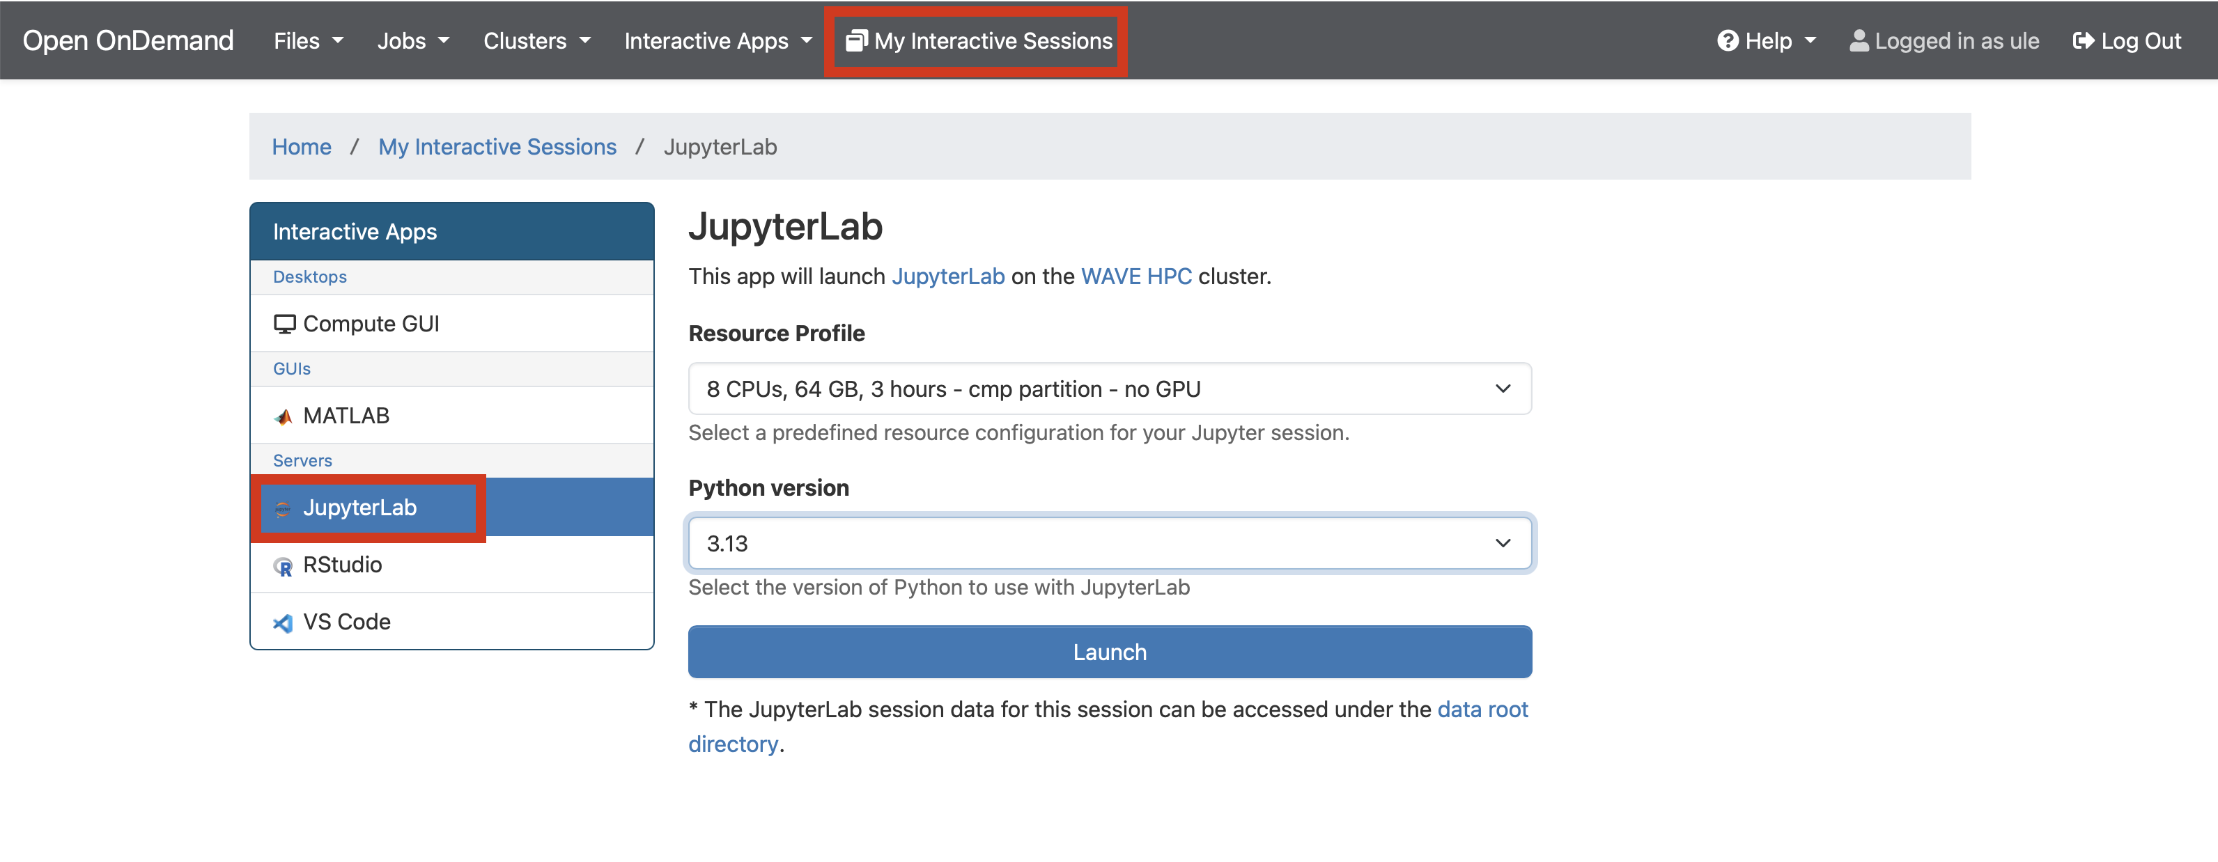Click the Jobs menu caret
This screenshot has height=862, width=2218.
pyautogui.click(x=444, y=40)
